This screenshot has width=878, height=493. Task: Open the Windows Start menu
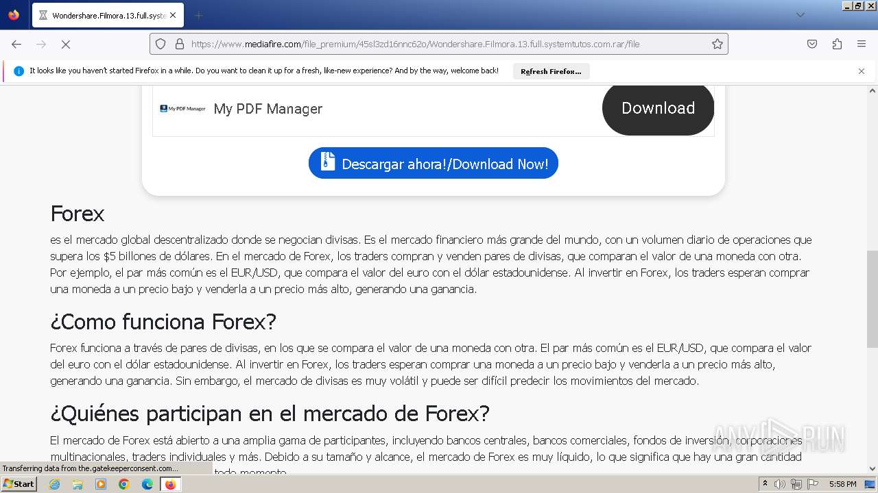[x=19, y=484]
